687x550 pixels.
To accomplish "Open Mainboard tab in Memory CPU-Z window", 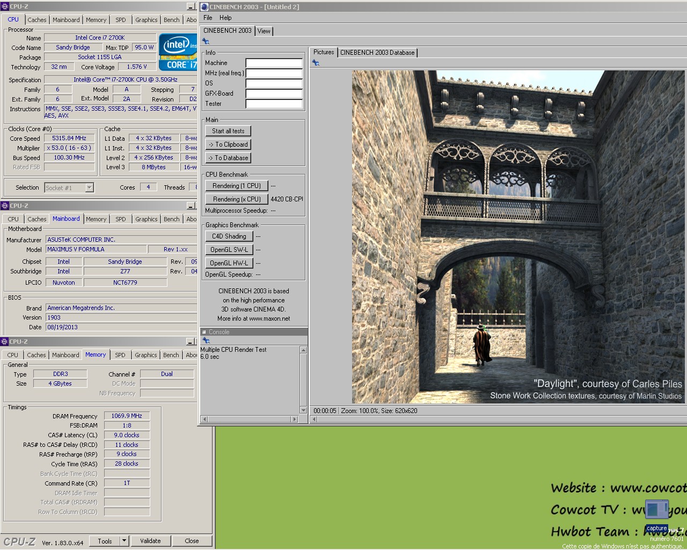I will tap(65, 355).
